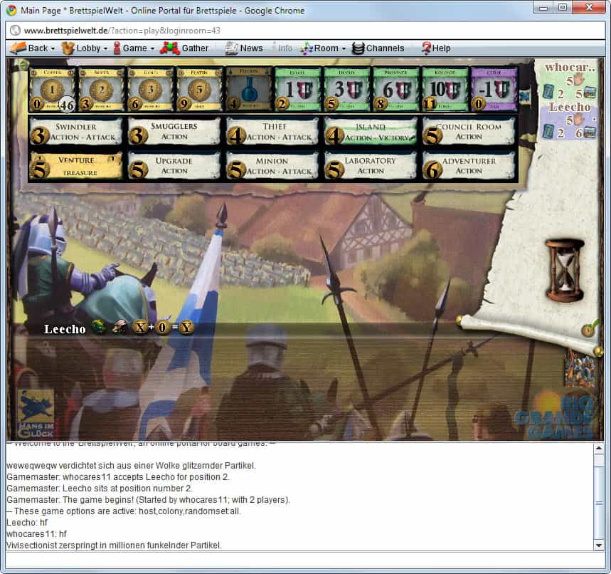Click the small blue icon beside Curse pile

point(524,96)
